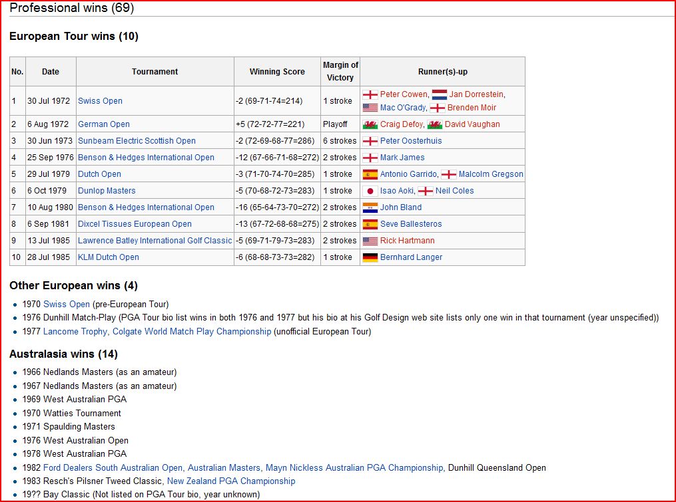Screen dimensions: 676x502
Task: Click the German flag beside Bernhard Langer
Action: pyautogui.click(x=370, y=257)
